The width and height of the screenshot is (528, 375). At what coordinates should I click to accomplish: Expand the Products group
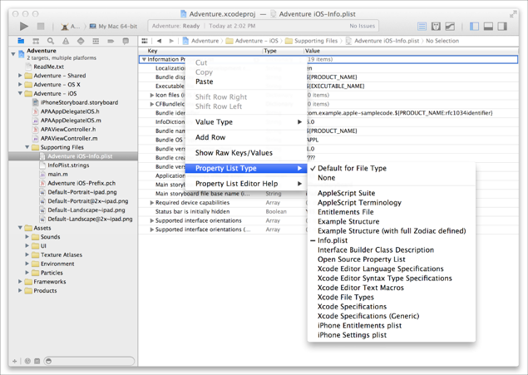(20, 290)
